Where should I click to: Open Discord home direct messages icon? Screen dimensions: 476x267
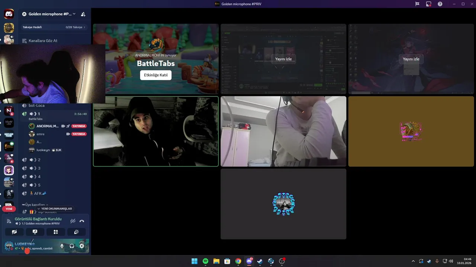(x=9, y=14)
